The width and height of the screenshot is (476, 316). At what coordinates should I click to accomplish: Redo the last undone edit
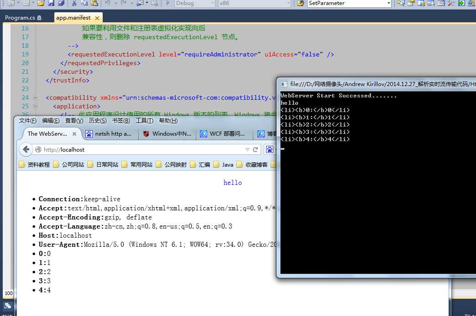[124, 3]
